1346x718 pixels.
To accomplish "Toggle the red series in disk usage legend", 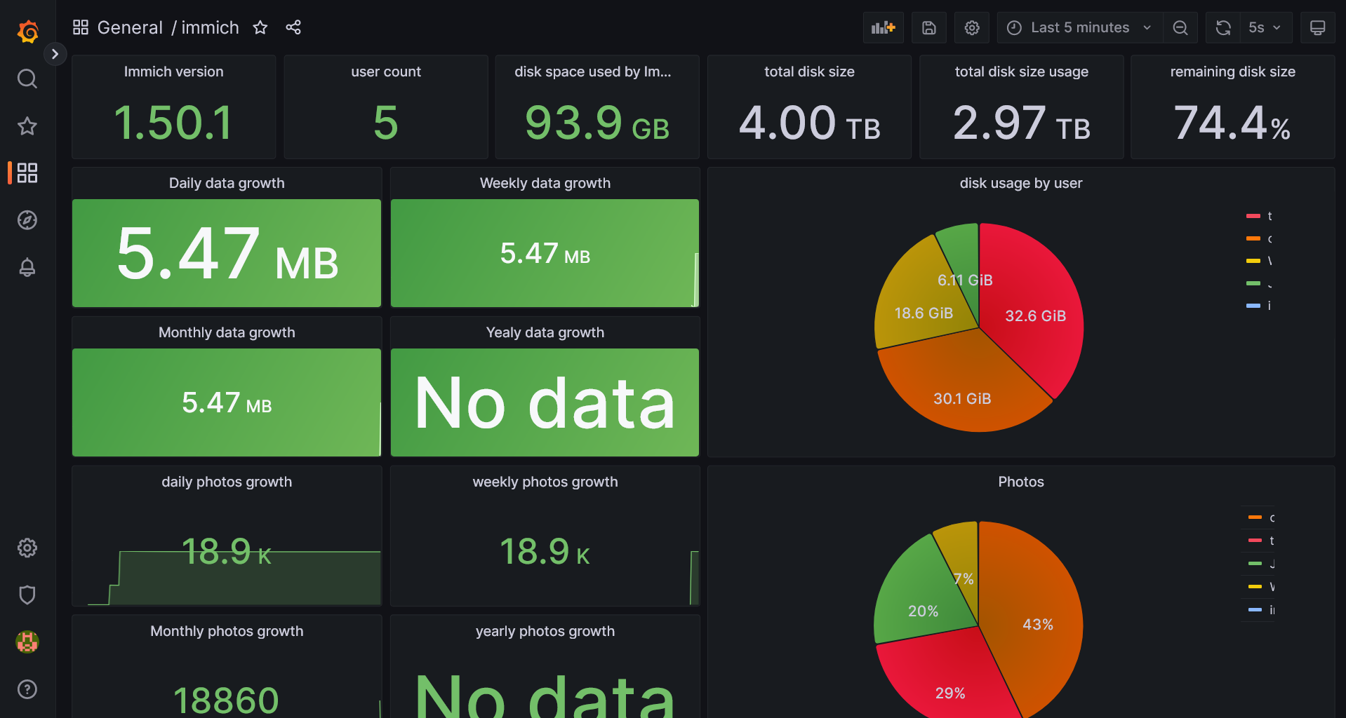I will pyautogui.click(x=1259, y=216).
